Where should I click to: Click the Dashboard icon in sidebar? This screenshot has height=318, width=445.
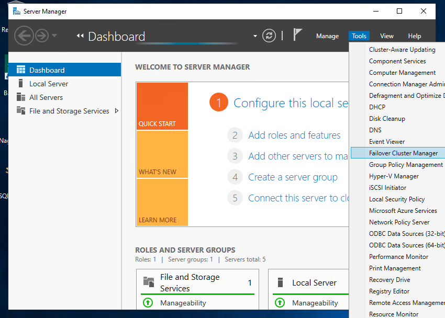[x=21, y=70]
